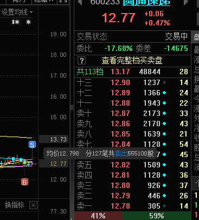
Task: Click the cyan diamond beside 卖二 volume
Action: point(164,196)
